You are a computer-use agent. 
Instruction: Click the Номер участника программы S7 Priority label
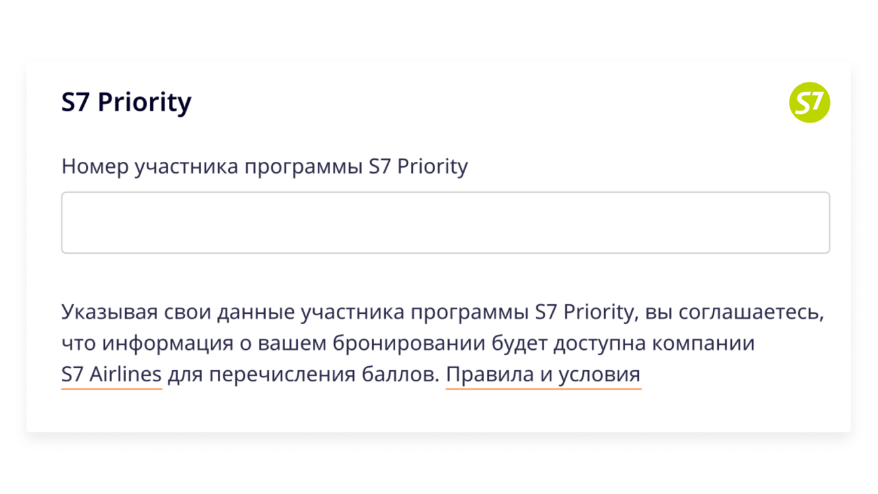click(264, 166)
